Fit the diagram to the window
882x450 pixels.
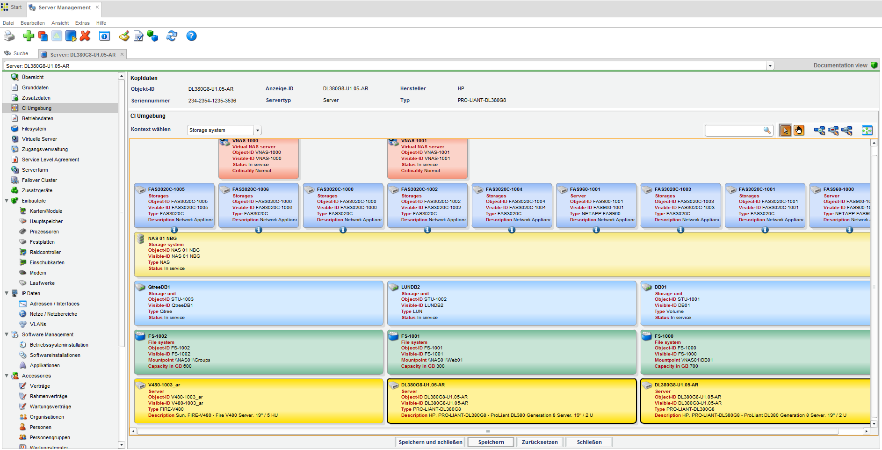867,131
